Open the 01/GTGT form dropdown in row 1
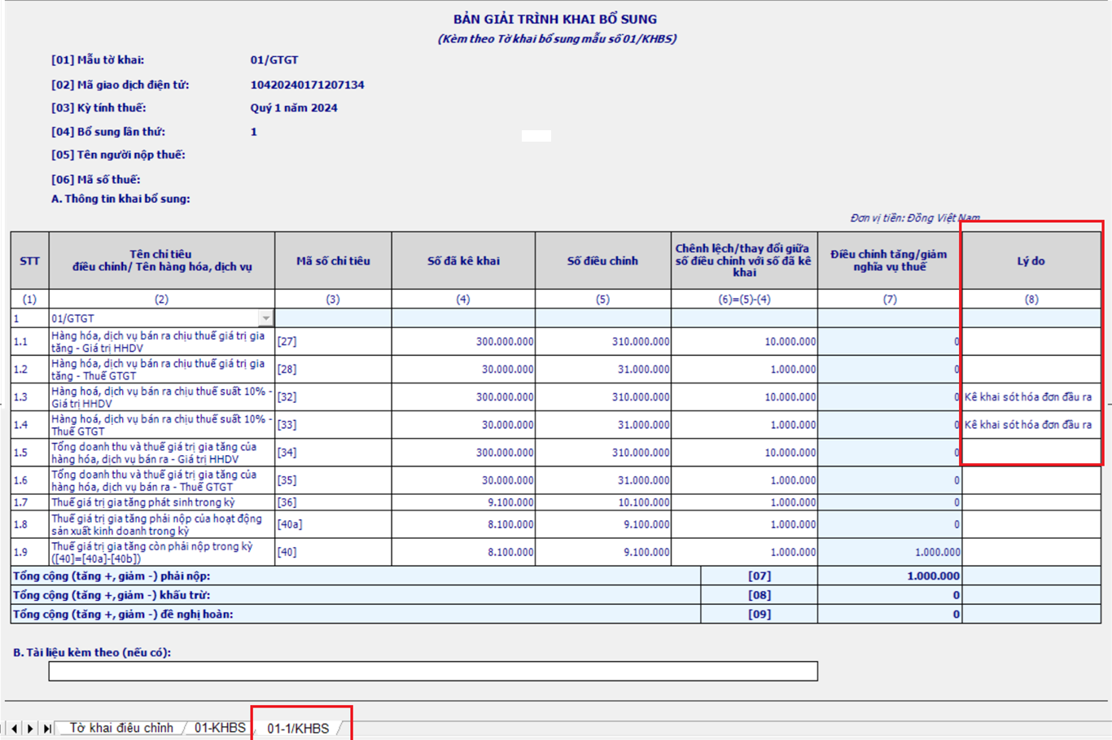Image resolution: width=1112 pixels, height=740 pixels. pyautogui.click(x=266, y=318)
